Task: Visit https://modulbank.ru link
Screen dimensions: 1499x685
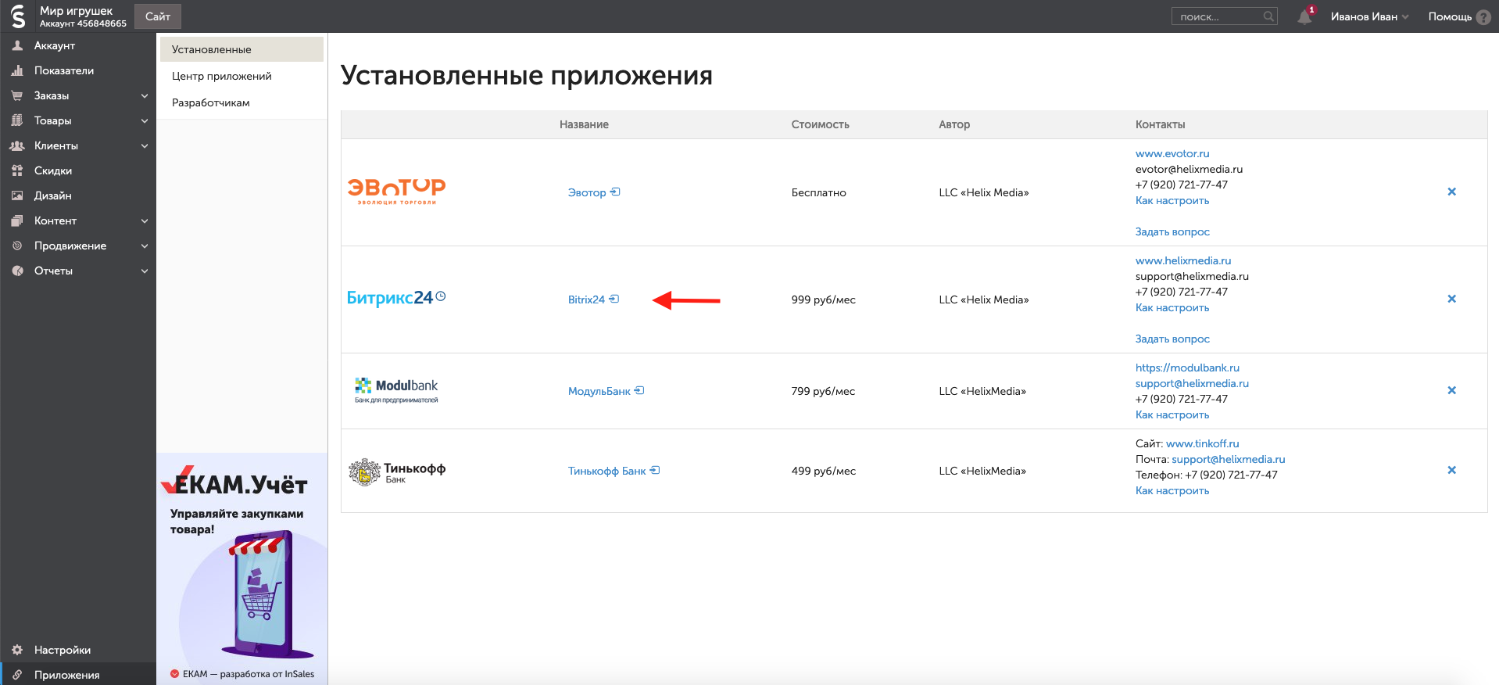Action: click(1187, 368)
